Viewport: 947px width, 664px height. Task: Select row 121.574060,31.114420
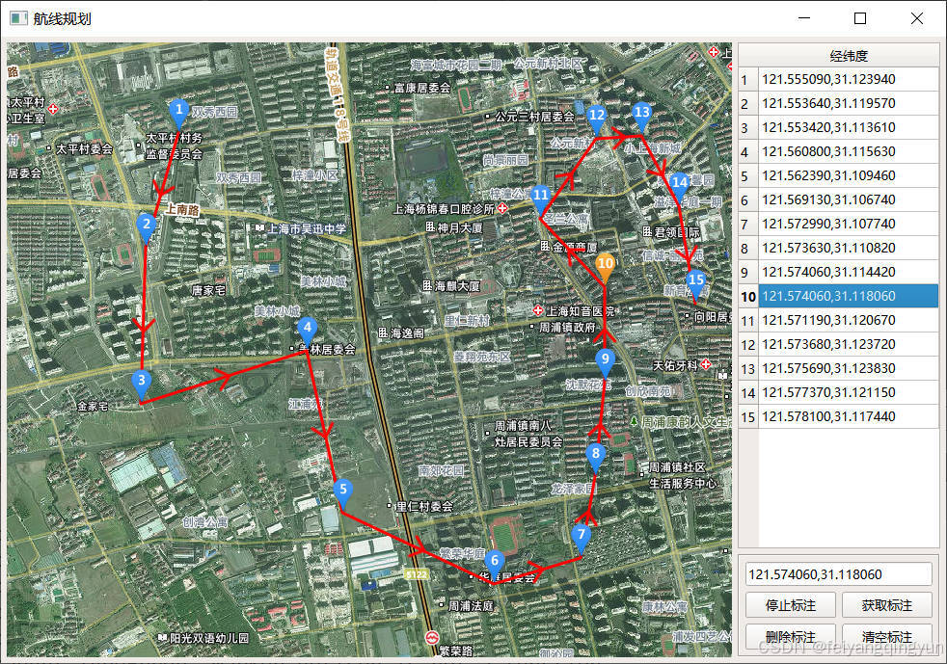point(849,272)
